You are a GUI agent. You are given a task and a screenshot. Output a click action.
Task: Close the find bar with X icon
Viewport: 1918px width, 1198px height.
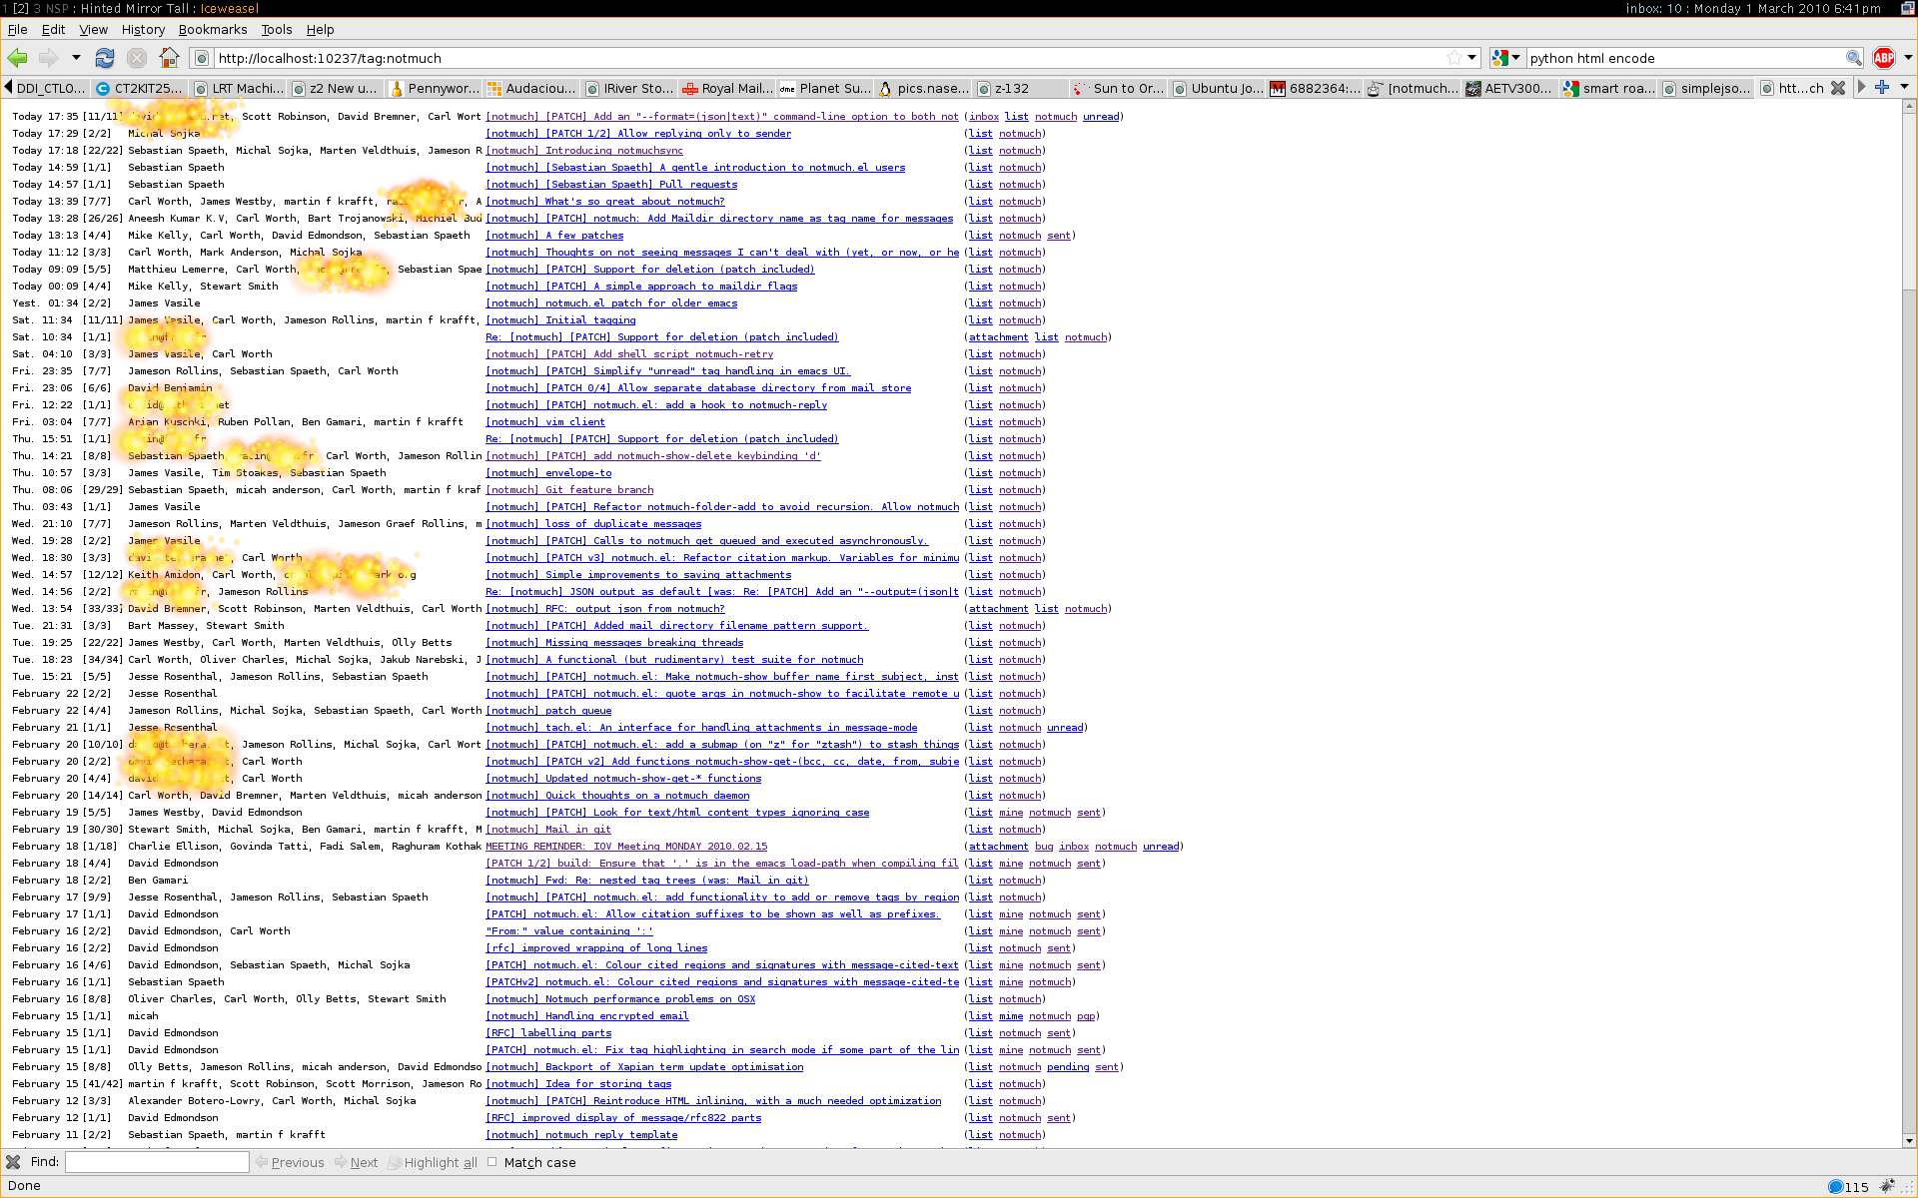pos(13,1162)
